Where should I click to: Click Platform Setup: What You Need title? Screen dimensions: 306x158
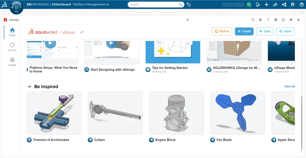[x=53, y=69]
